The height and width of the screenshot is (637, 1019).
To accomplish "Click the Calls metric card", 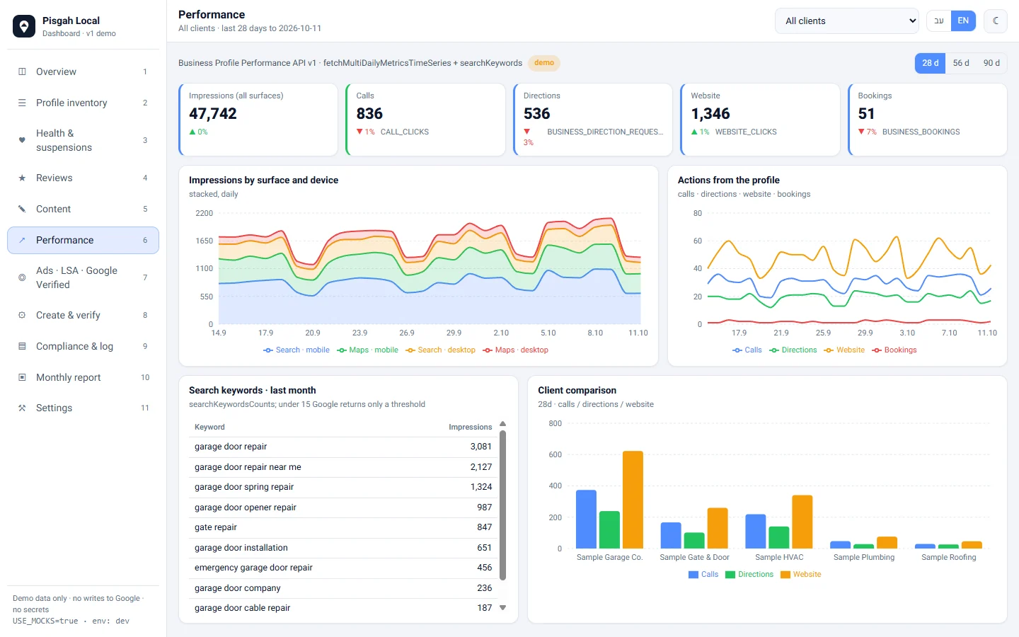I will point(425,120).
